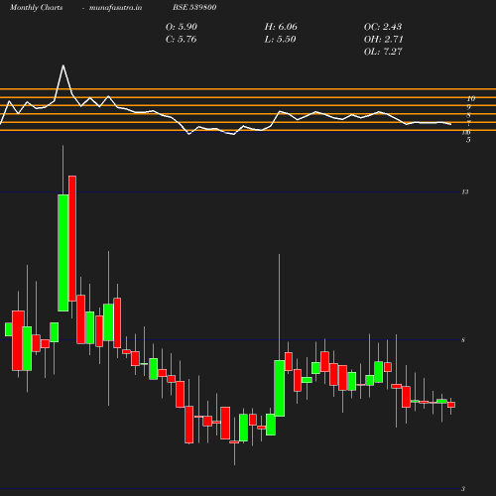Click the upper indicator axis label '10'
Image resolution: width=496 pixels, height=496 pixels.
pos(471,98)
